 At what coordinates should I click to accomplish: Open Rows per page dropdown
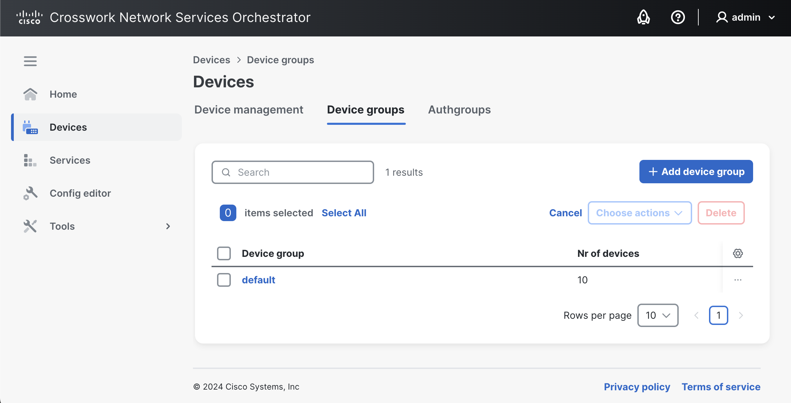[x=658, y=315]
